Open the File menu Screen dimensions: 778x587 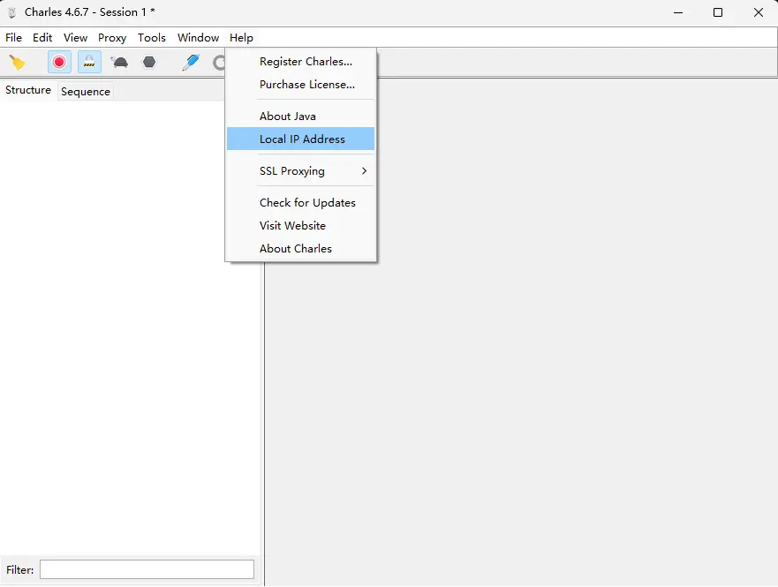[x=13, y=38]
